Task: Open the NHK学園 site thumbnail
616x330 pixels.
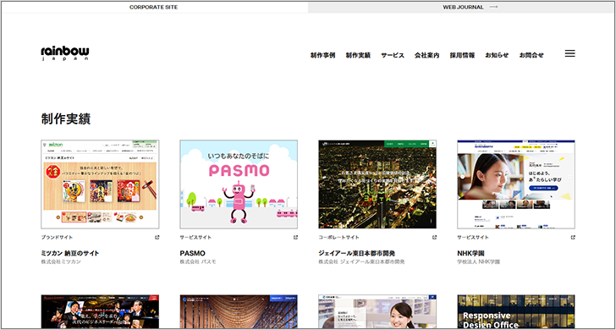Action: tap(516, 184)
